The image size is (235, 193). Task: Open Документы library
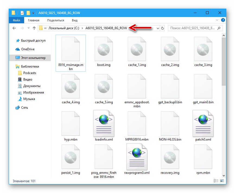pyautogui.click(x=29, y=86)
